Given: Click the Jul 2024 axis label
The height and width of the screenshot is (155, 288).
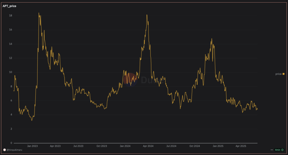Looking at the screenshot, I should point(171,146).
